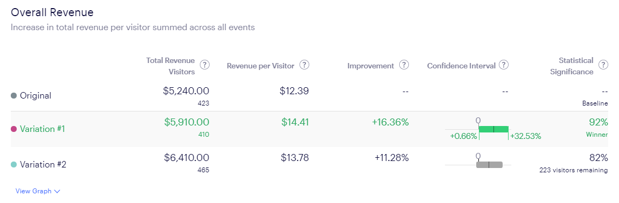The image size is (619, 203).
Task: Select the Variation #2 row label
Action: (43, 164)
